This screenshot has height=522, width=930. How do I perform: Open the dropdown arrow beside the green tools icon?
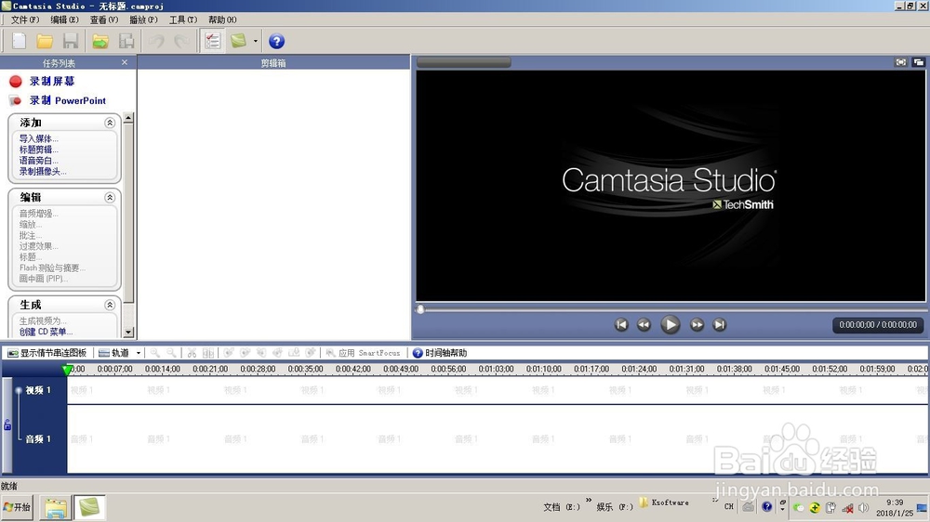coord(256,41)
